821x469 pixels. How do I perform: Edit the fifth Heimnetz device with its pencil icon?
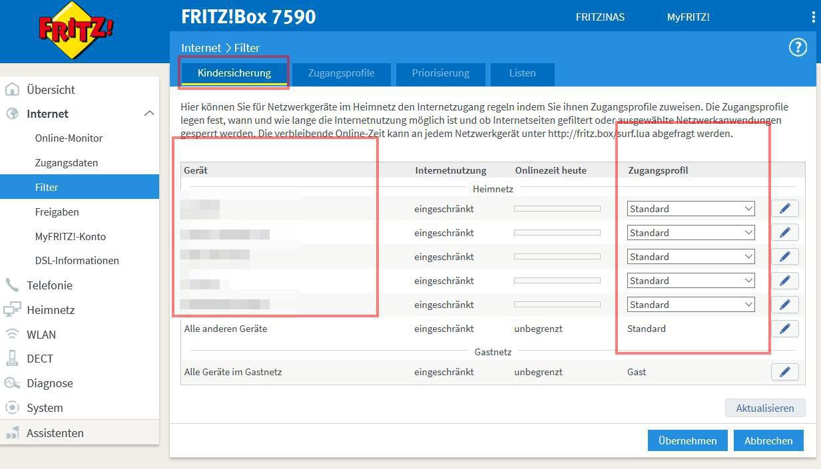pyautogui.click(x=784, y=305)
